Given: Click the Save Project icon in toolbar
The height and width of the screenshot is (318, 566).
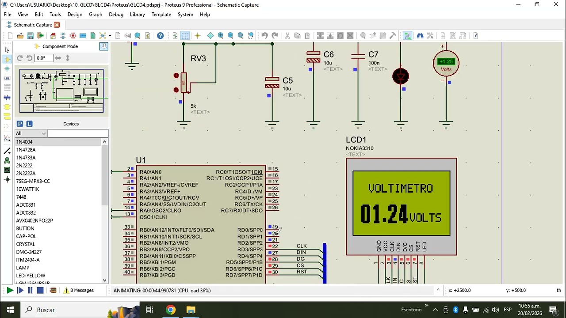Looking at the screenshot, I should (x=30, y=36).
